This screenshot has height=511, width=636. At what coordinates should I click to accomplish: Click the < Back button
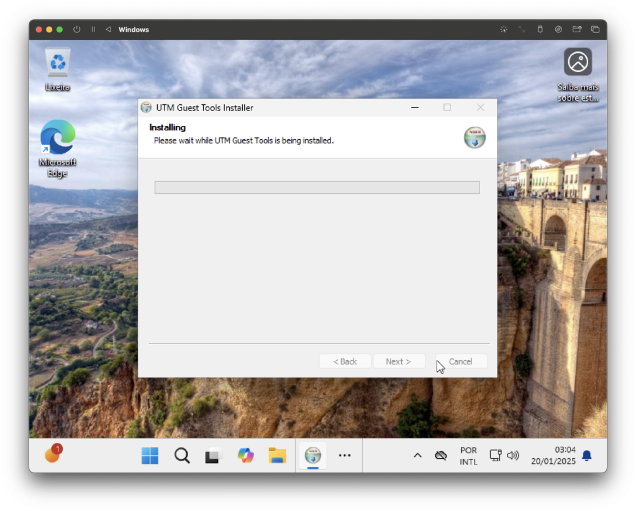[345, 361]
